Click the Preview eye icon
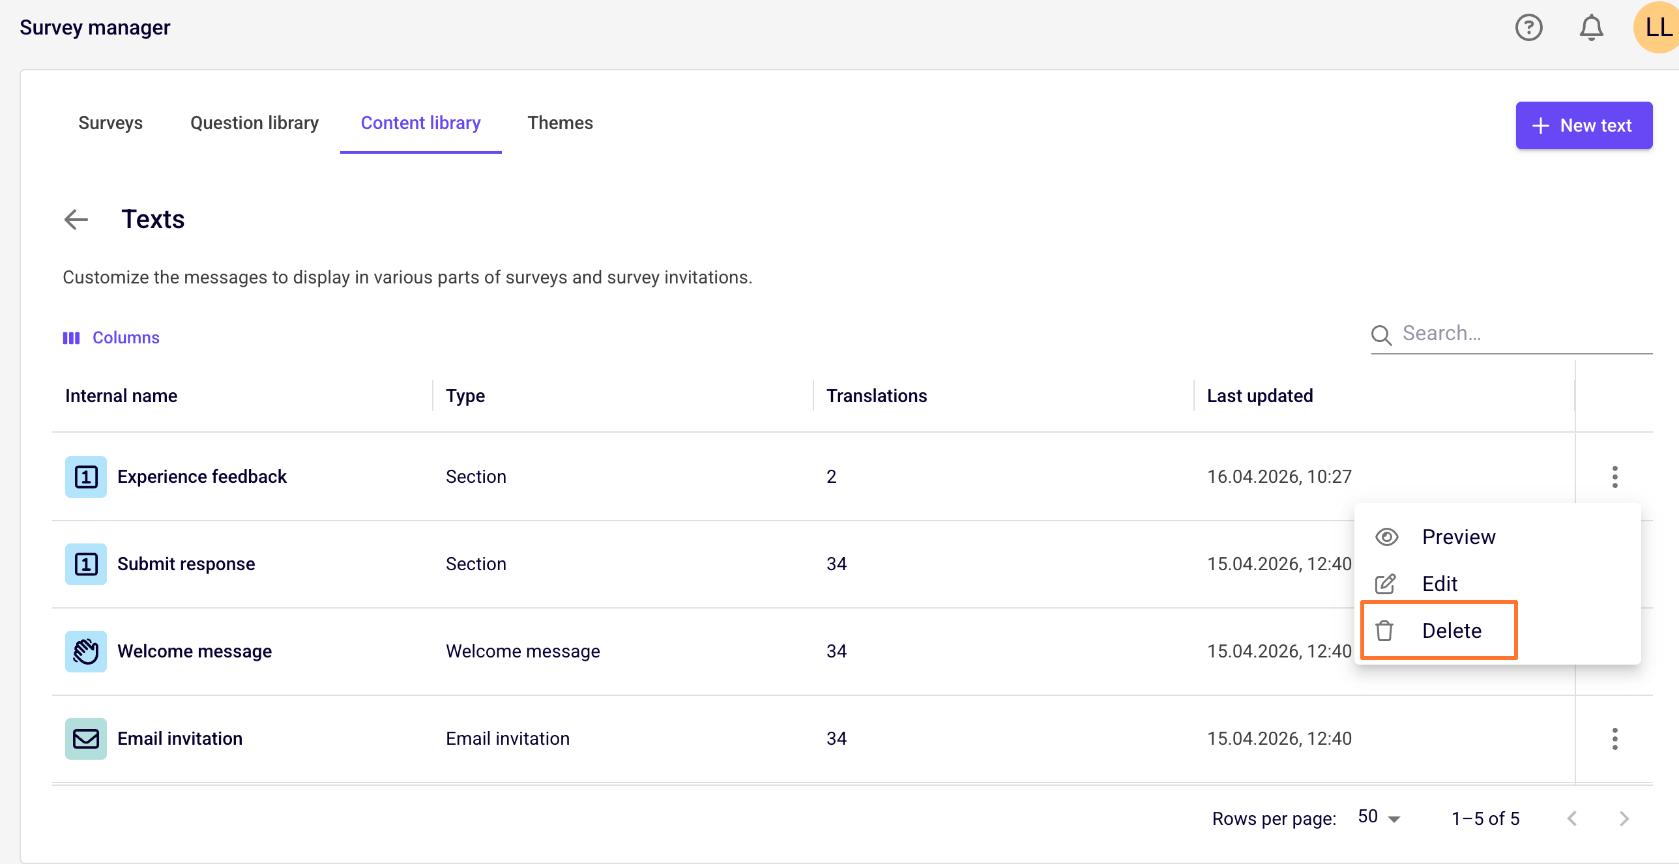 1386,537
